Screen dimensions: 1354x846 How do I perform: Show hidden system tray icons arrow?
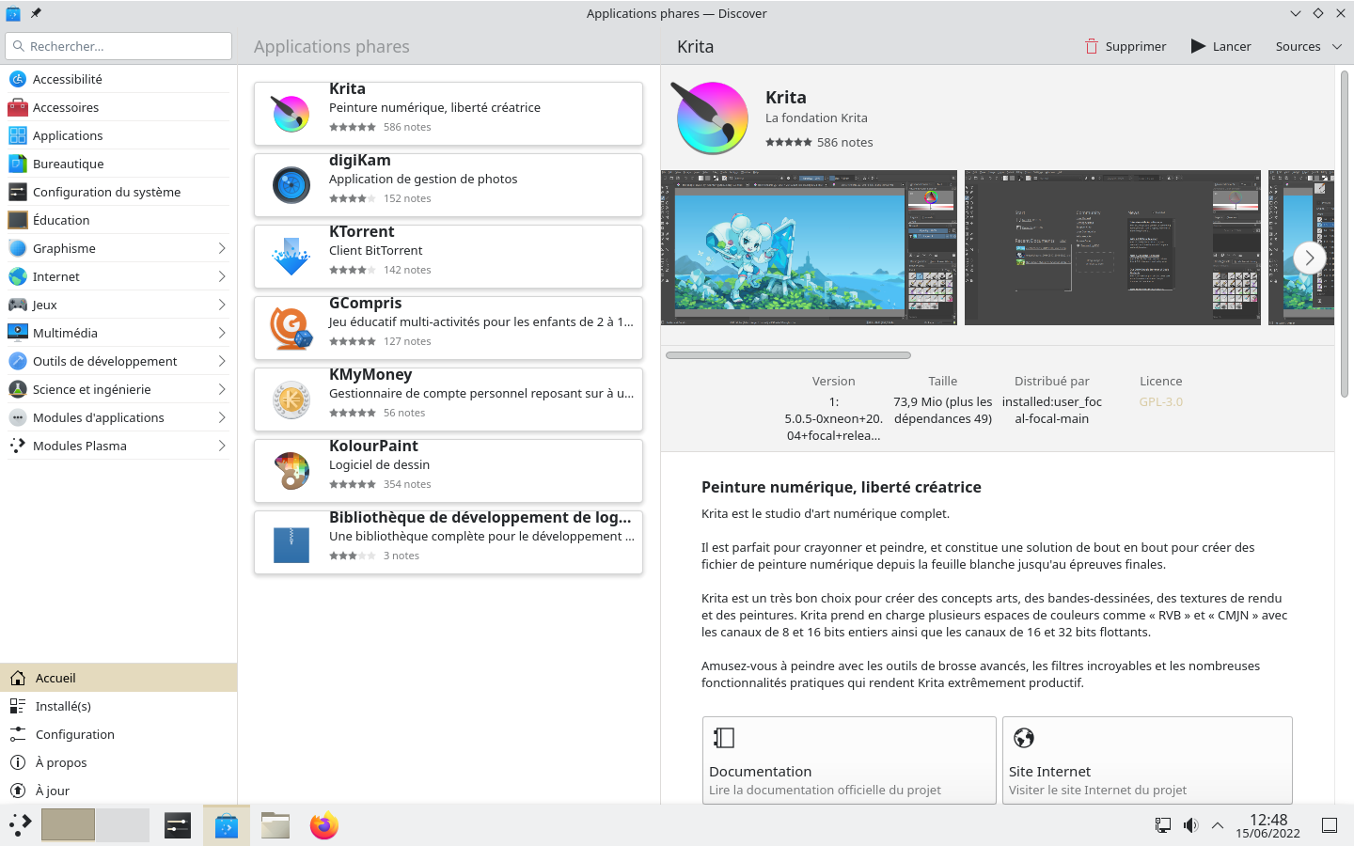1218,825
